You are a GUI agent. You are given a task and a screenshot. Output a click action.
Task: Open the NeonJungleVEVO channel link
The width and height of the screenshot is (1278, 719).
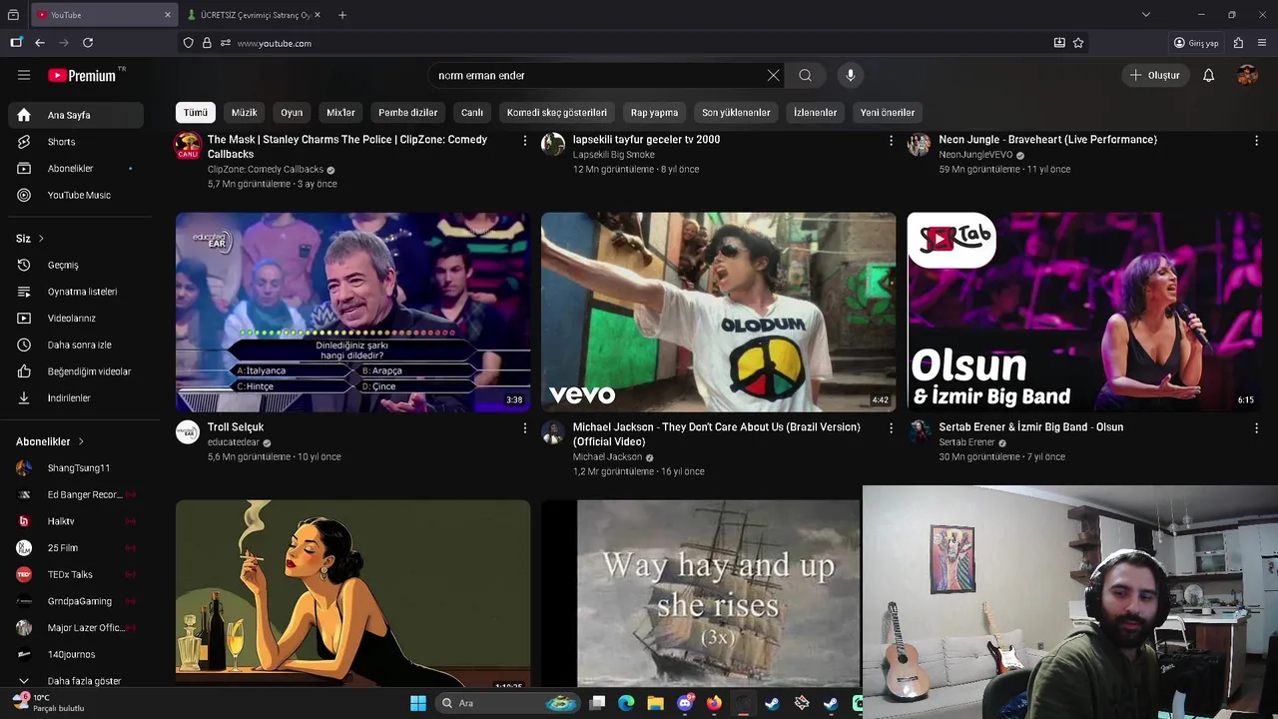coord(975,155)
